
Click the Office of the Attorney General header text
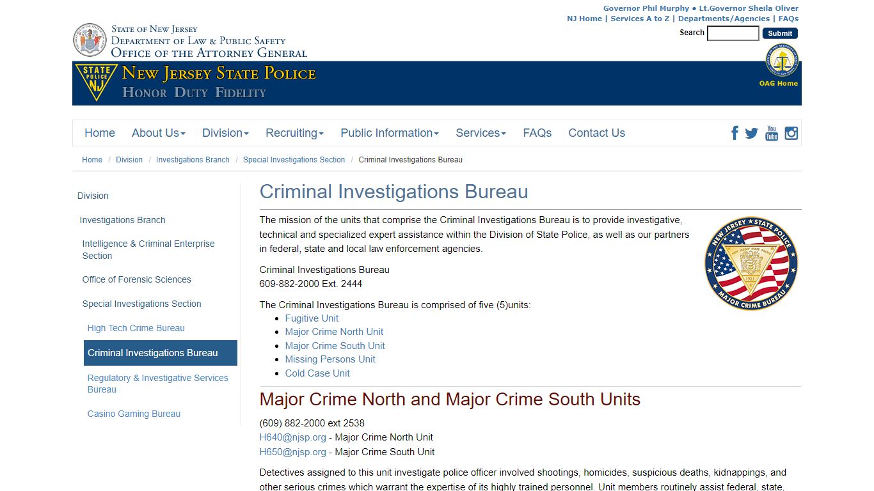209,53
